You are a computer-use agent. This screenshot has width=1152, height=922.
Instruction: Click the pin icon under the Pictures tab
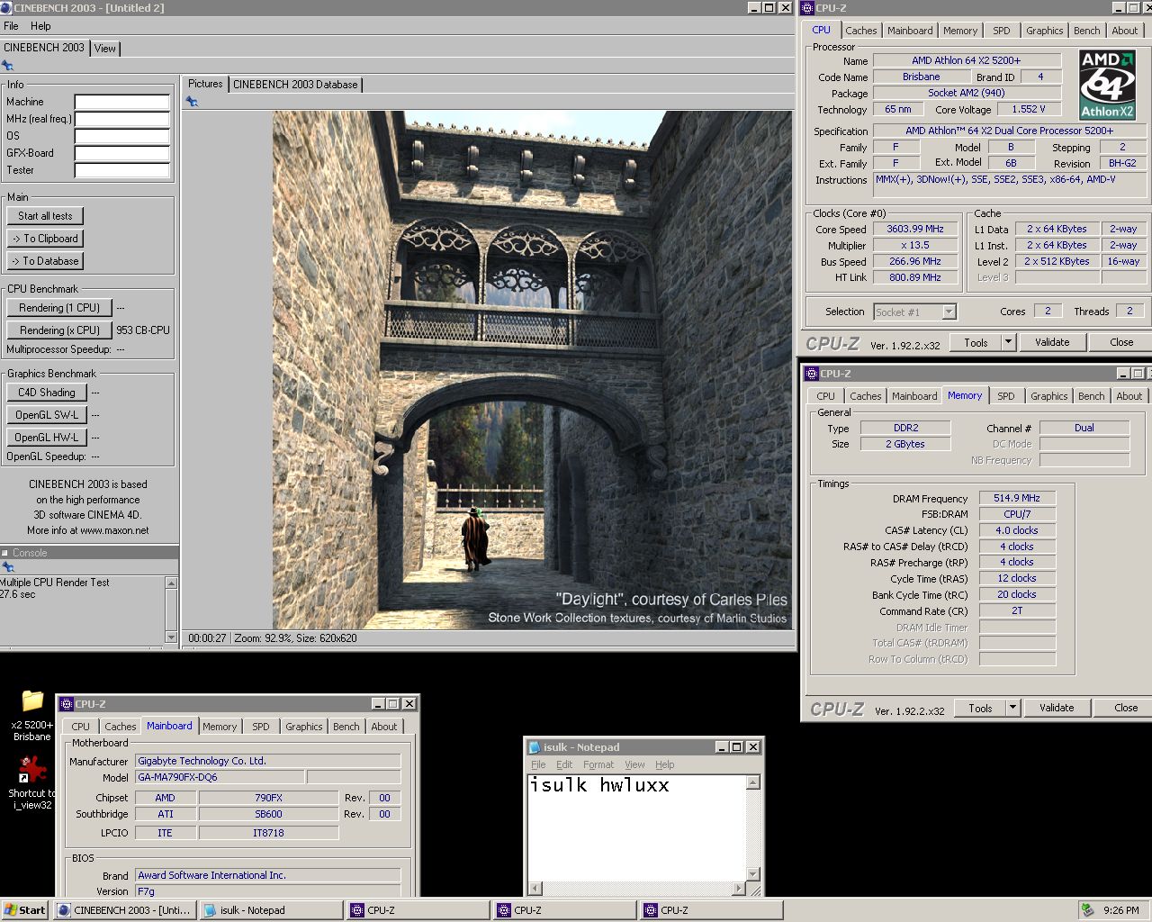(x=192, y=102)
